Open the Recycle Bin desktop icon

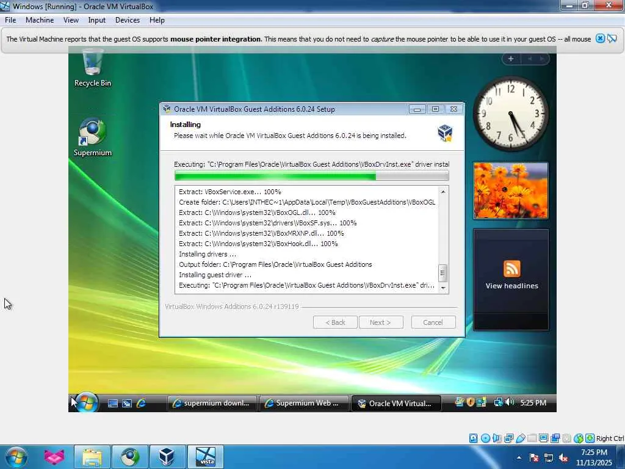pyautogui.click(x=93, y=67)
